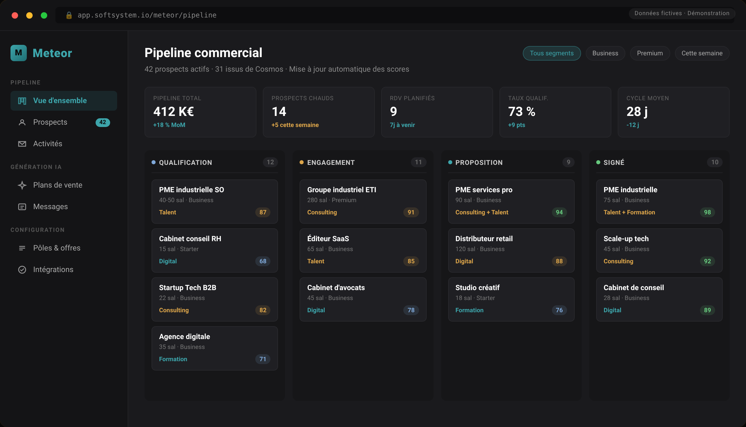
Task: Click the macOS yellow minimize button
Action: coord(29,15)
